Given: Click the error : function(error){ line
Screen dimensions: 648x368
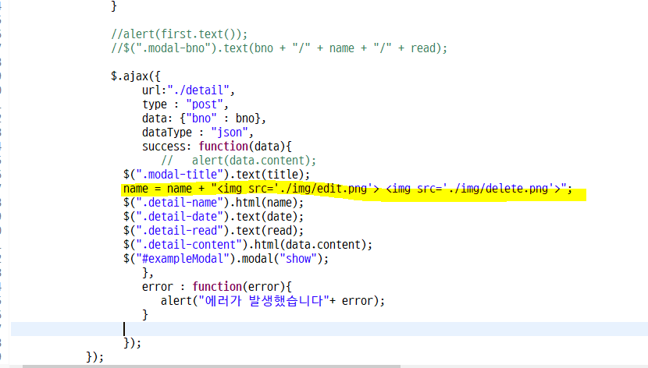Looking at the screenshot, I should tap(216, 287).
